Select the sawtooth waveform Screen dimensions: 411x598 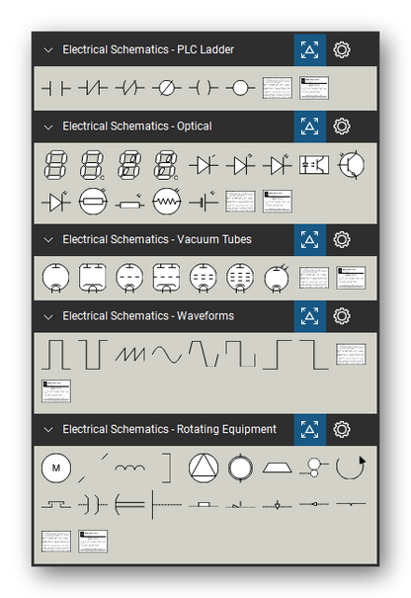point(129,354)
